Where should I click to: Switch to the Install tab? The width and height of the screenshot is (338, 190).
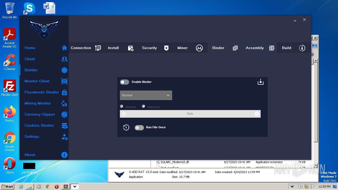(x=121, y=48)
